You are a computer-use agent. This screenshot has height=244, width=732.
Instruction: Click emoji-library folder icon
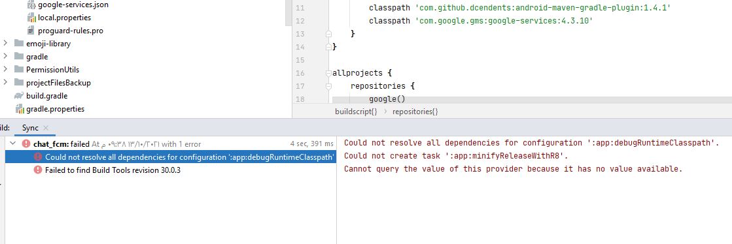(x=19, y=44)
